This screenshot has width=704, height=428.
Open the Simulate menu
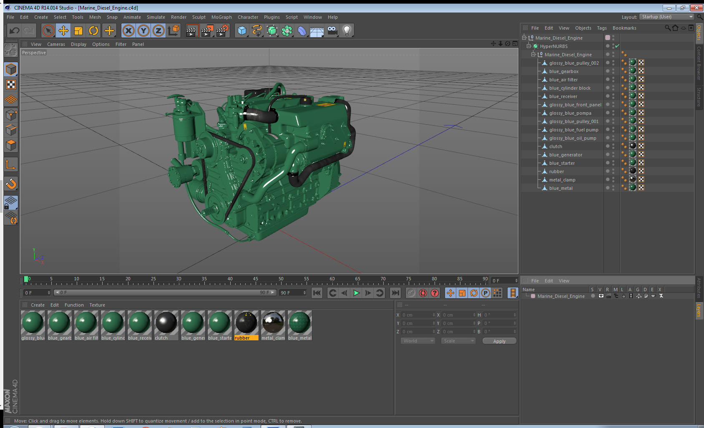(156, 17)
